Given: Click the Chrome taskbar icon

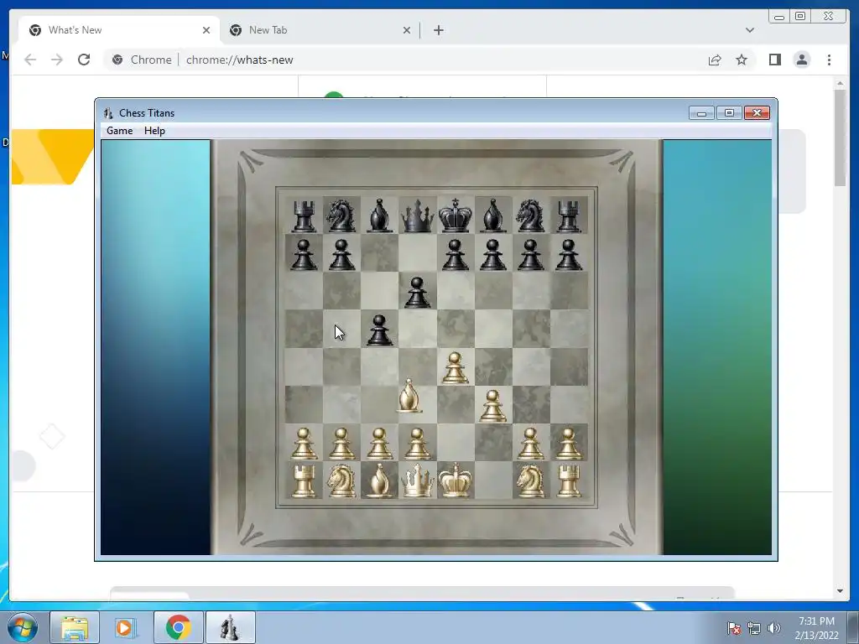Looking at the screenshot, I should point(178,627).
